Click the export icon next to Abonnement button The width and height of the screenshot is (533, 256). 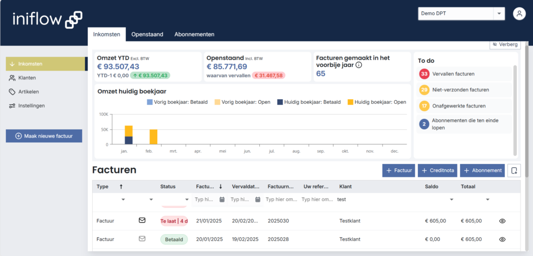[514, 170]
